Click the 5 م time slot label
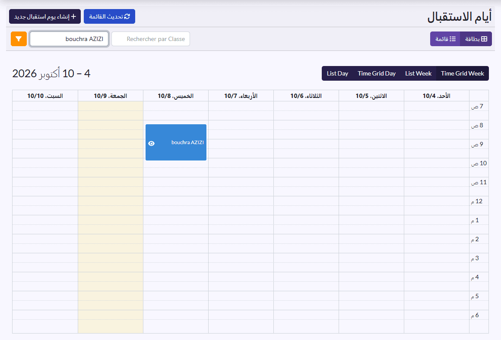The width and height of the screenshot is (501, 340). (x=475, y=296)
